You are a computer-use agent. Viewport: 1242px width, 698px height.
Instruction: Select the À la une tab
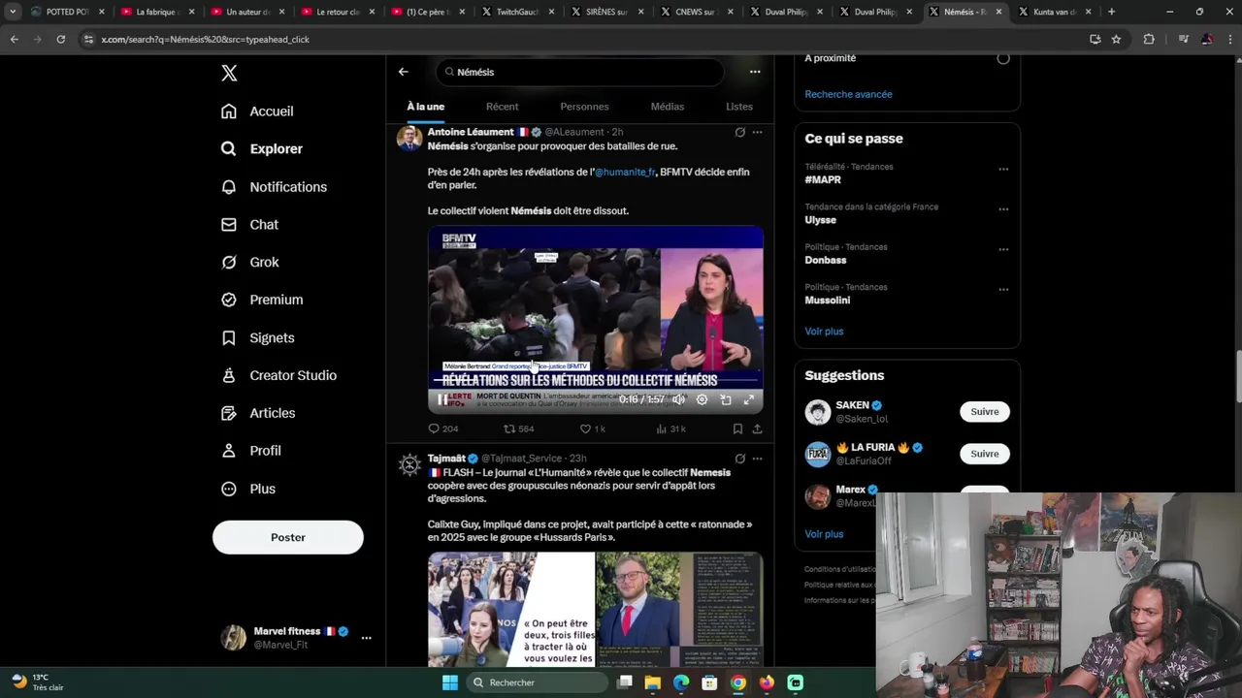click(425, 107)
